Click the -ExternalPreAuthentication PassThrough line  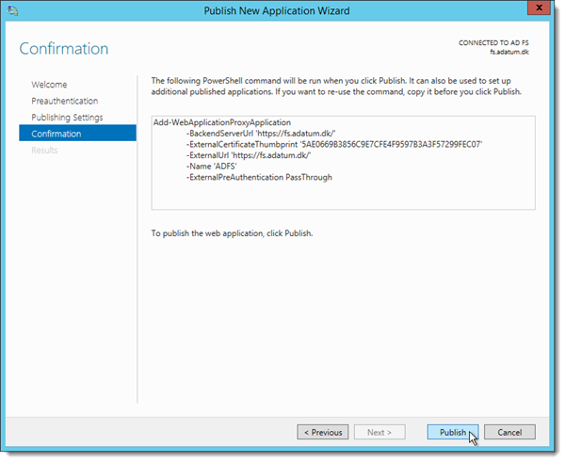tap(259, 177)
